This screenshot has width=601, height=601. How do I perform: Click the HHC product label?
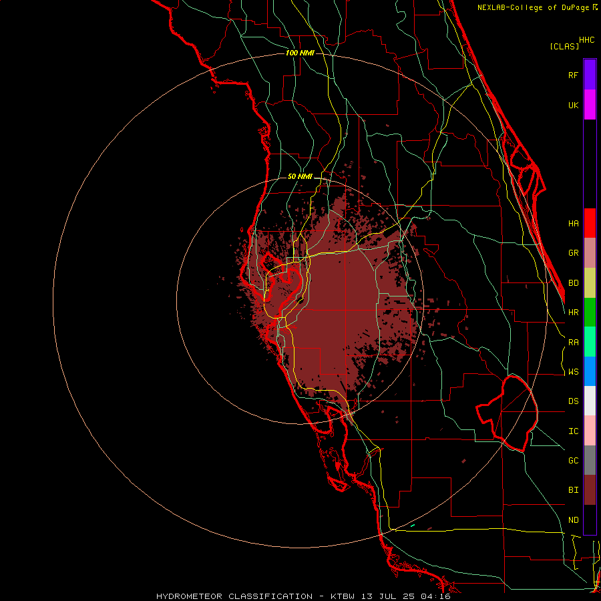click(x=587, y=40)
